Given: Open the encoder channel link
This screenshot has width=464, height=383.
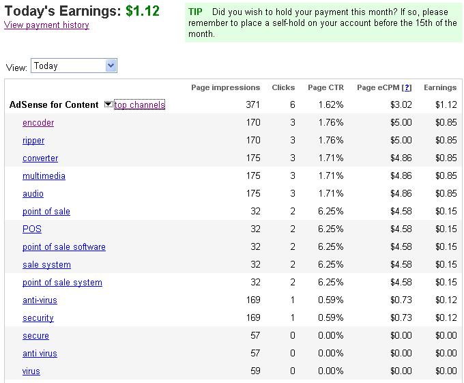Looking at the screenshot, I should [38, 122].
